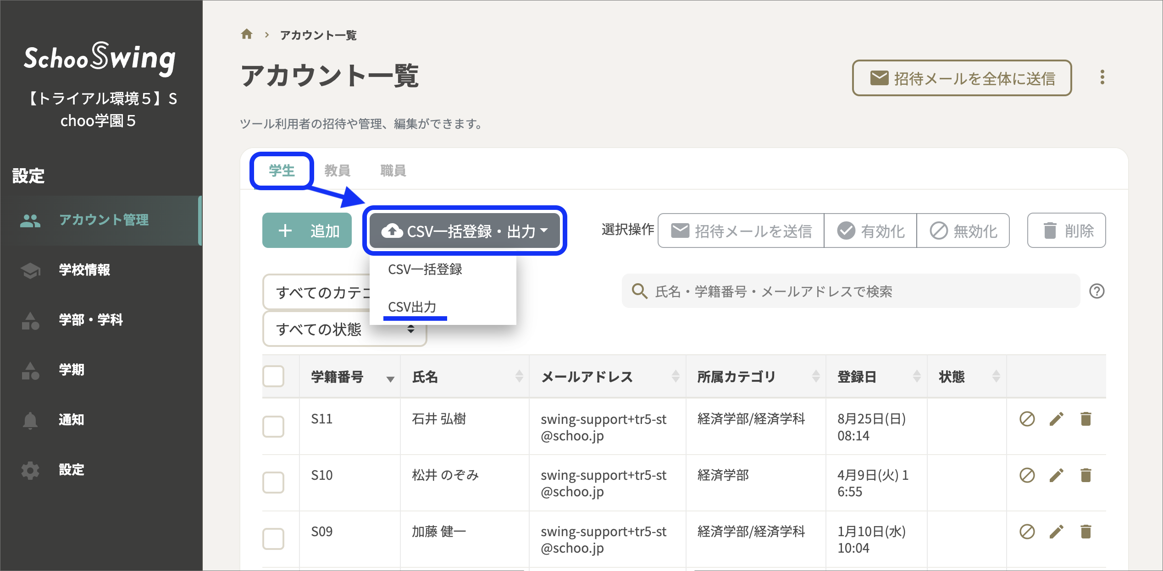The height and width of the screenshot is (571, 1163).
Task: Click the home breadcrumb icon
Action: point(247,34)
